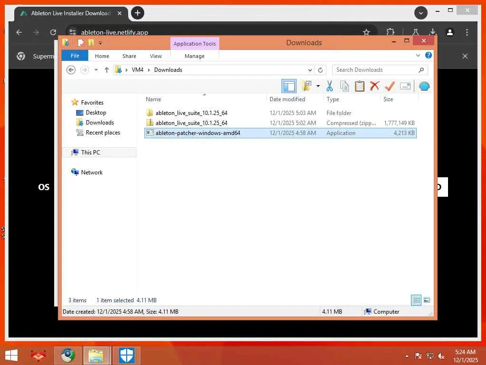Screen dimensions: 486x365
Task: Click the red X Delete icon
Action: (374, 86)
